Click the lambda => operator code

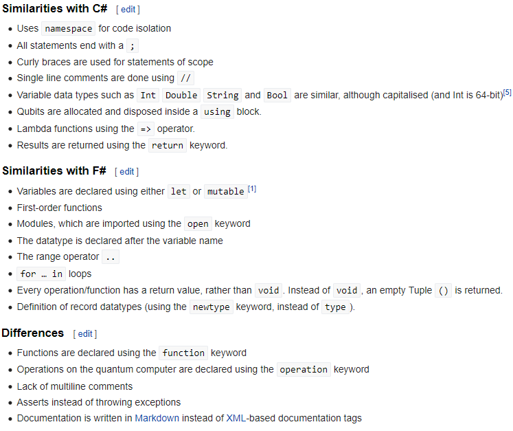(146, 129)
